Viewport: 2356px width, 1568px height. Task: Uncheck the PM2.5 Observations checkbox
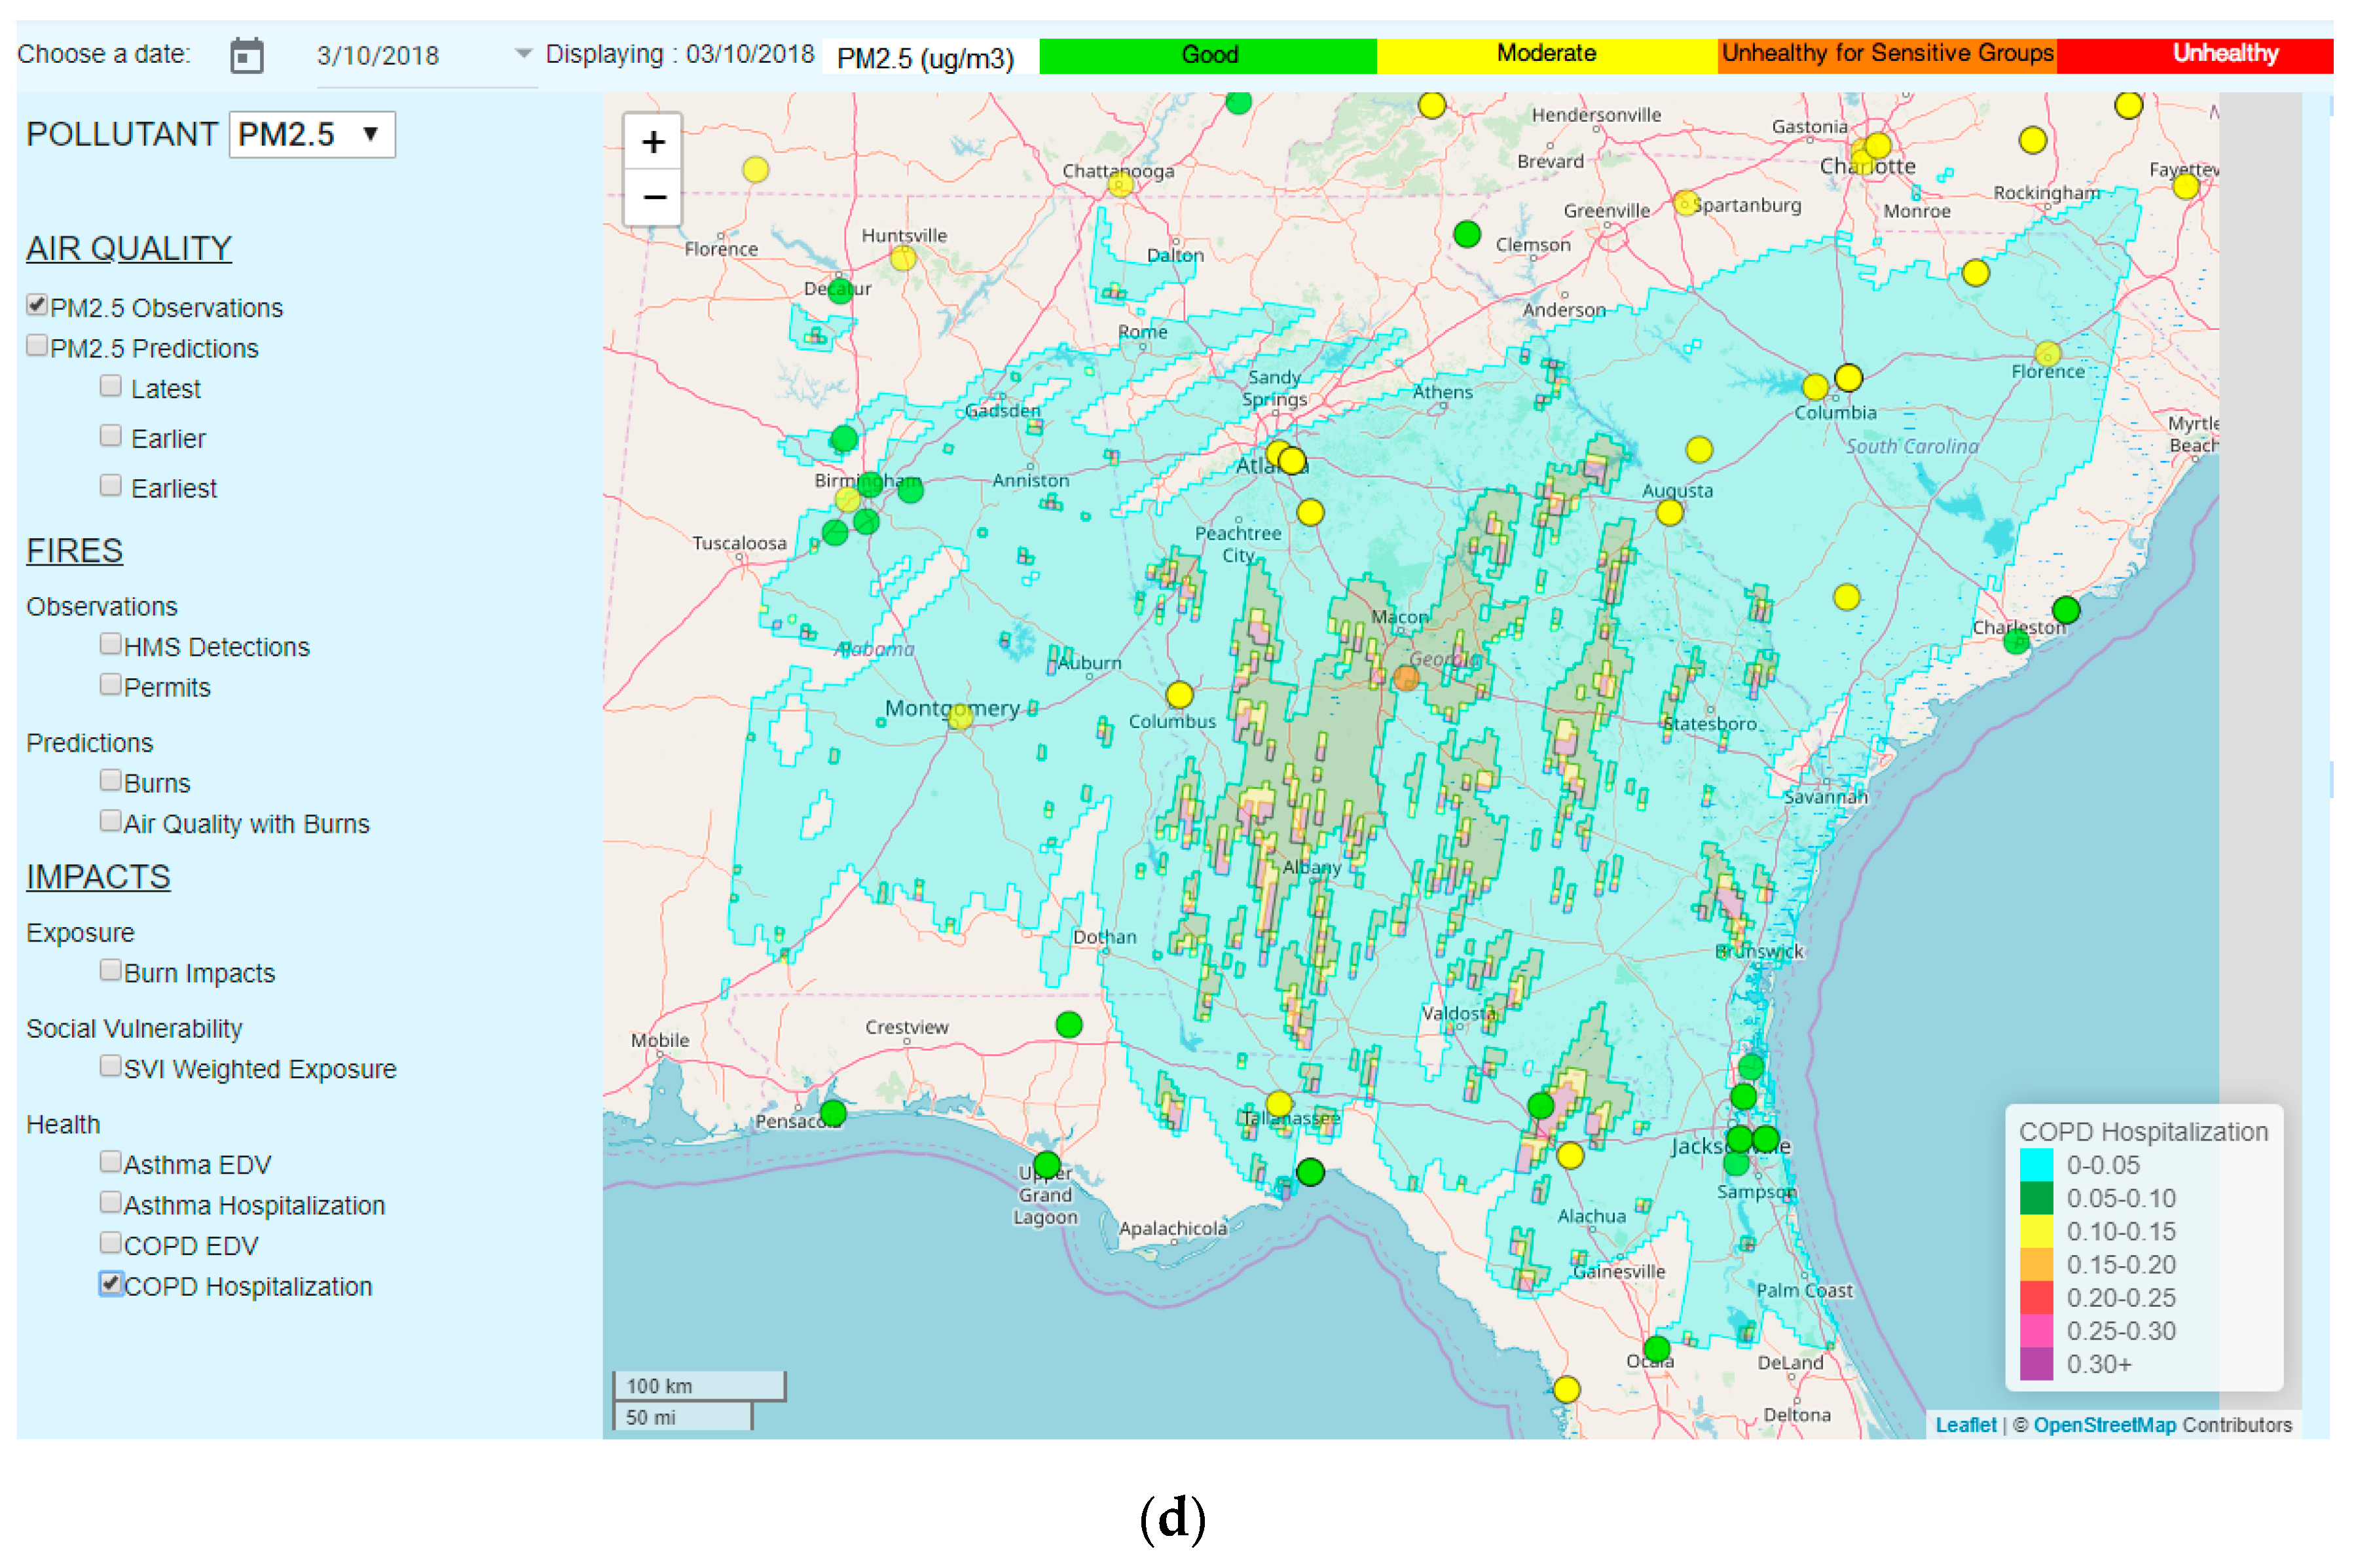(x=37, y=305)
